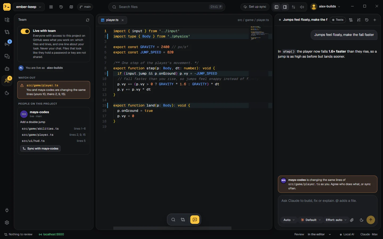Click the swap arrows icon in top bar
Image resolution: width=383 pixels, height=239 pixels.
click(x=294, y=7)
